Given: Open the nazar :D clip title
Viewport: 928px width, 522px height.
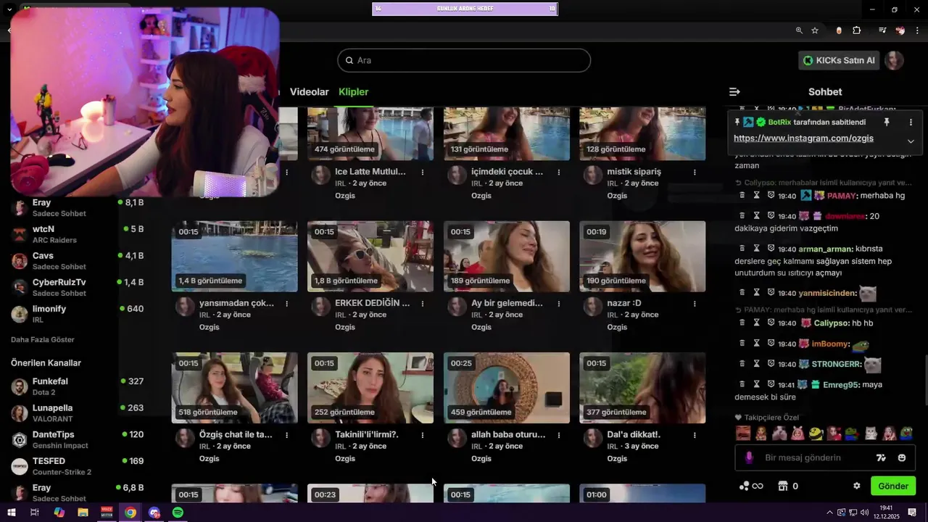Looking at the screenshot, I should pos(624,303).
